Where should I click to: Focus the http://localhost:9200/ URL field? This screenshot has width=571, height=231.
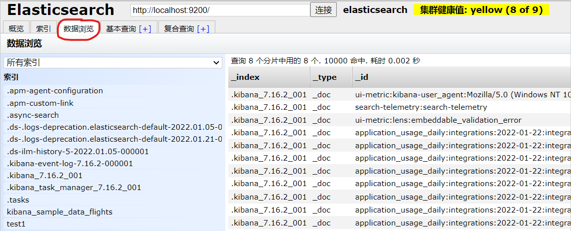point(220,10)
